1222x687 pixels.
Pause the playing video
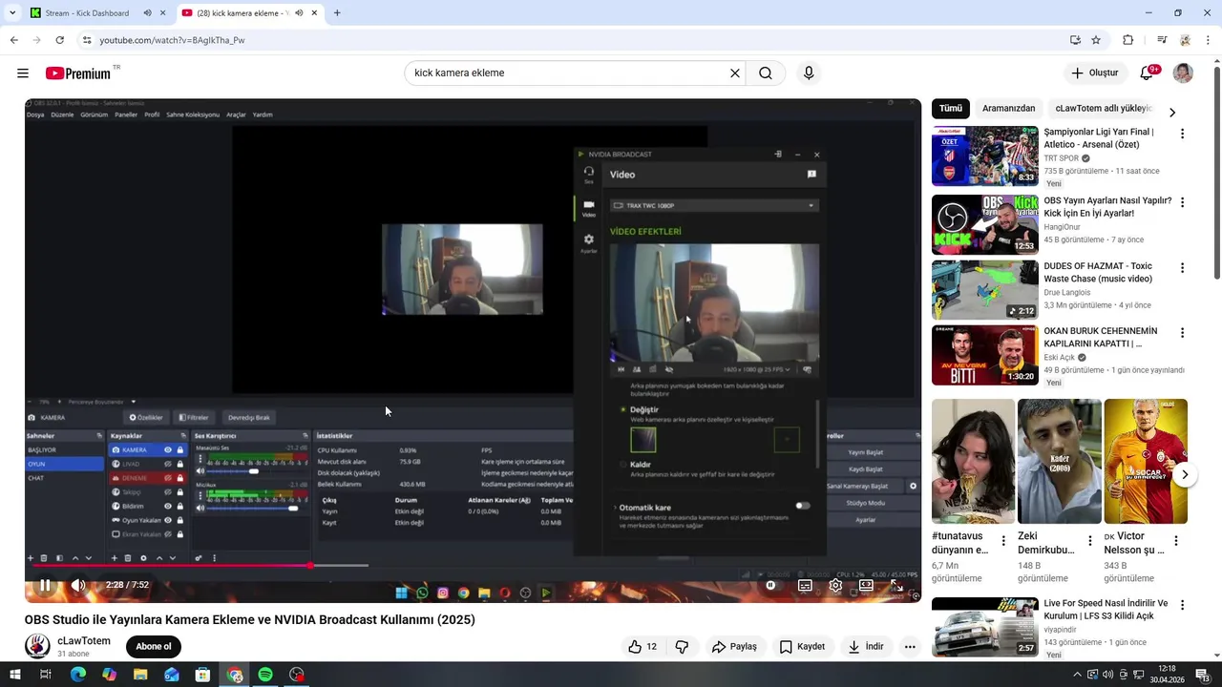point(45,585)
